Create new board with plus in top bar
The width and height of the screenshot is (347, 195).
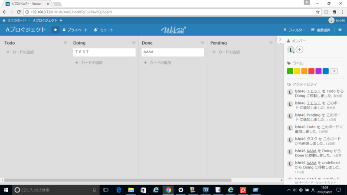(x=61, y=20)
